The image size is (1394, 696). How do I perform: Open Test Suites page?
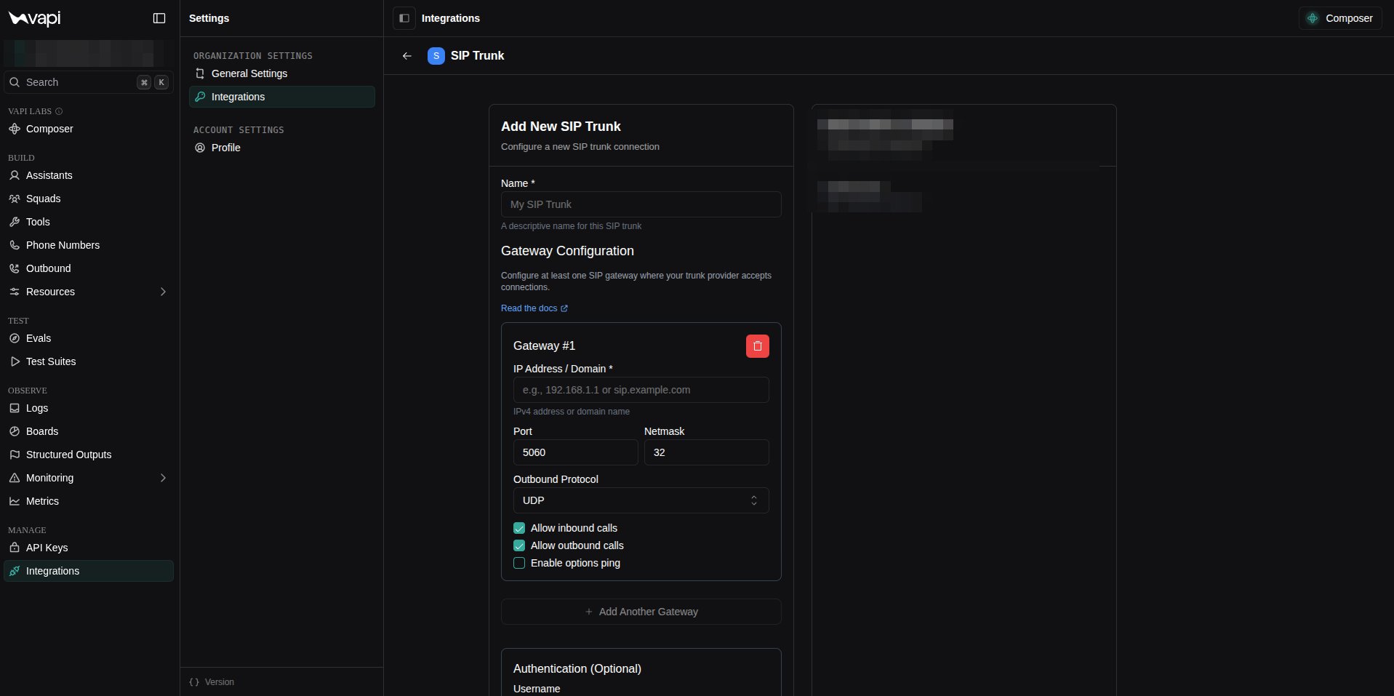[x=89, y=361]
